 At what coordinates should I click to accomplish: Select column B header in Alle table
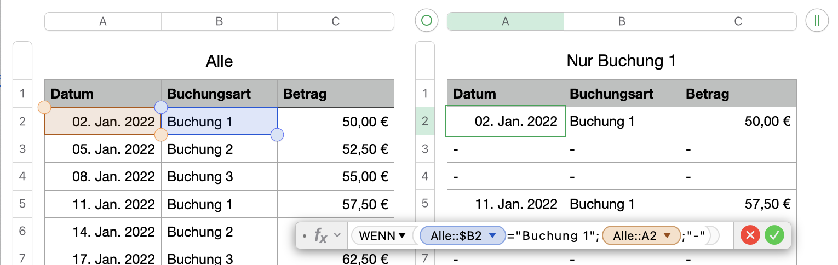(219, 21)
